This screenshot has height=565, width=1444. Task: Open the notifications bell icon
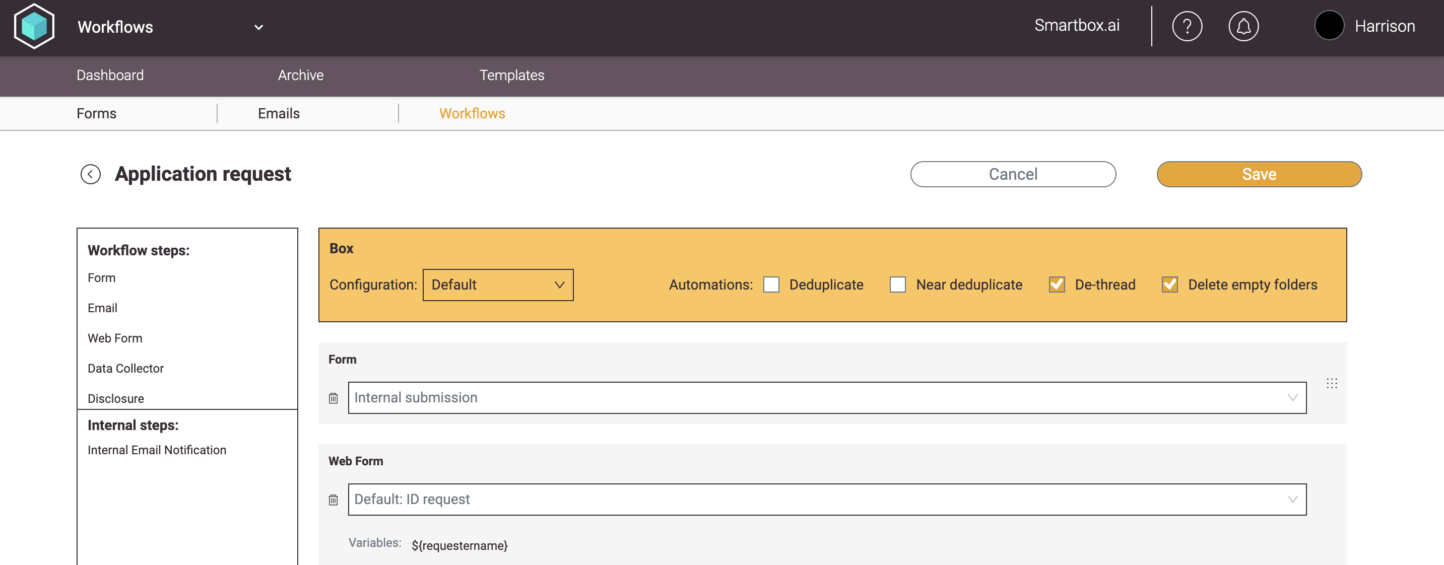click(x=1243, y=26)
